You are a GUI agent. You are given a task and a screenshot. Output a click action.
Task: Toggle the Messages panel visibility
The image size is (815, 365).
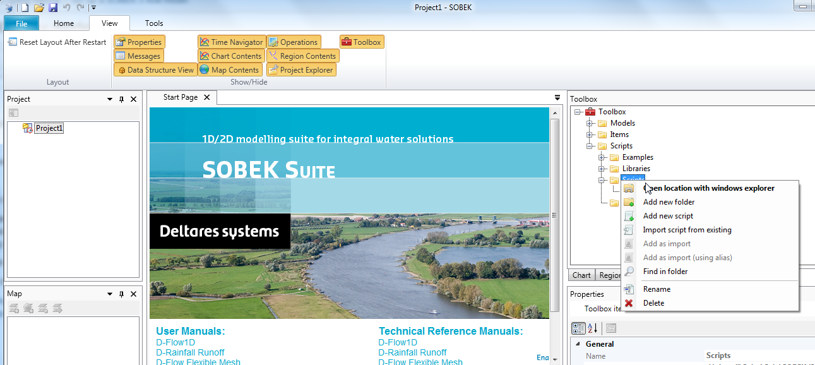click(x=139, y=56)
